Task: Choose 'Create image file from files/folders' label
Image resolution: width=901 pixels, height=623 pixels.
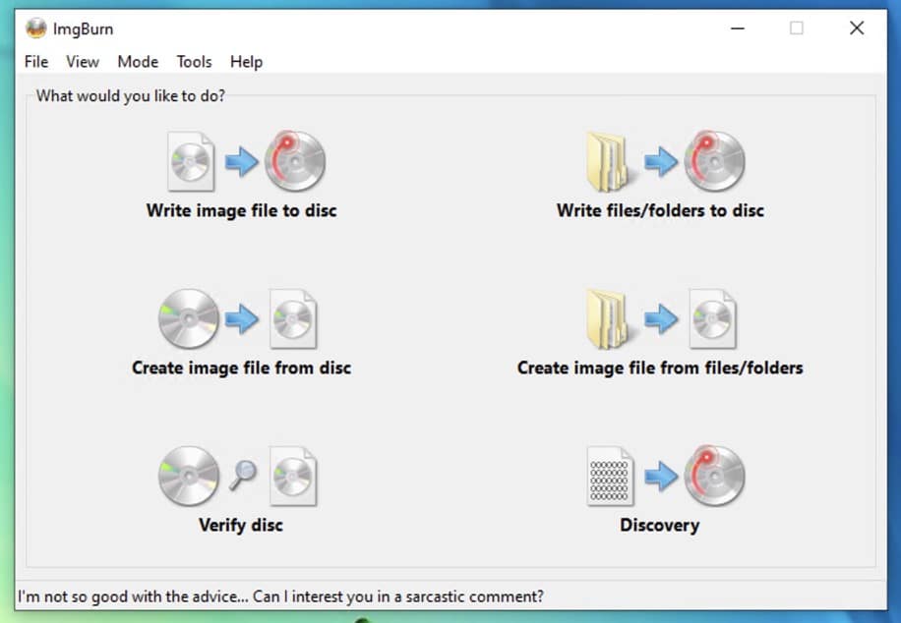Action: 660,368
